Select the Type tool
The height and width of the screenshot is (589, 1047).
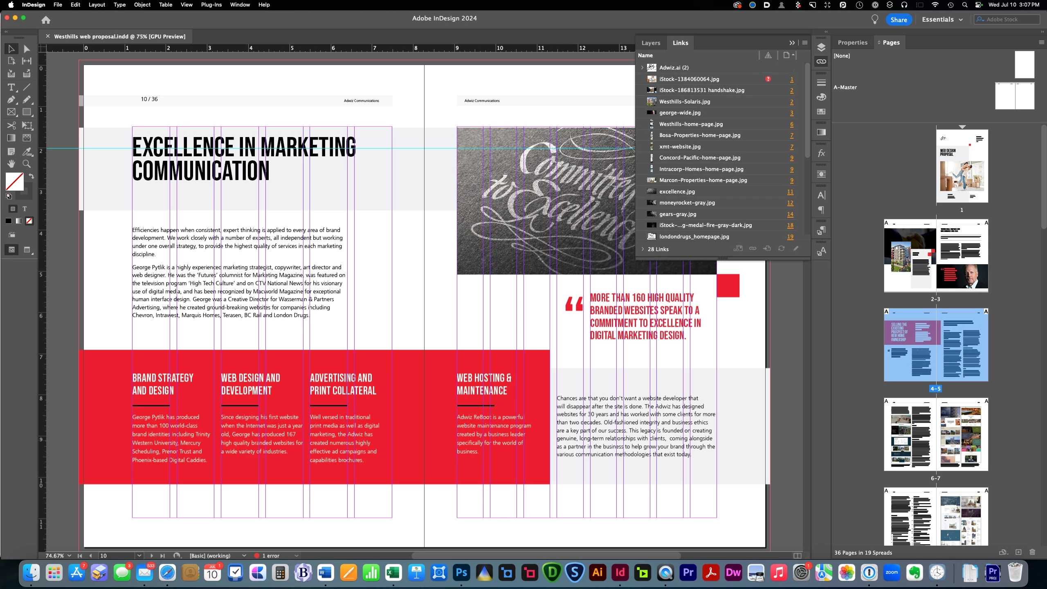pos(11,87)
